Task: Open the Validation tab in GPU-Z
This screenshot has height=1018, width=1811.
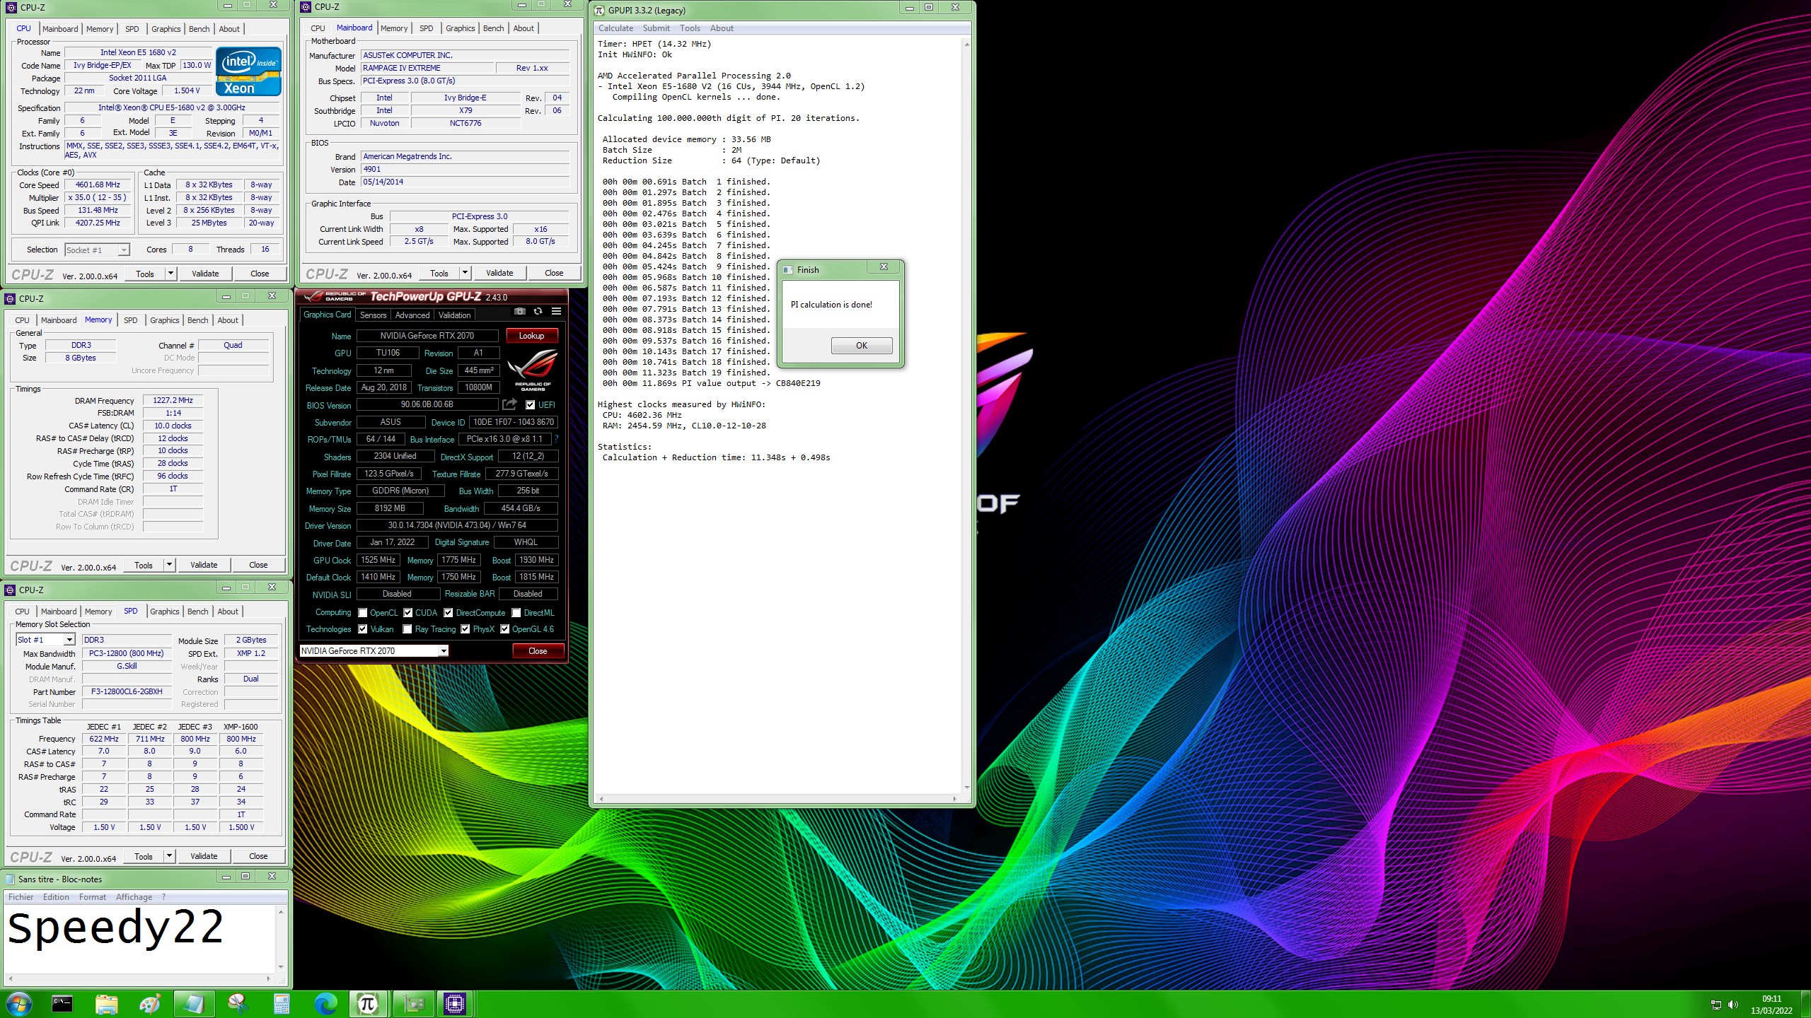Action: [x=454, y=315]
